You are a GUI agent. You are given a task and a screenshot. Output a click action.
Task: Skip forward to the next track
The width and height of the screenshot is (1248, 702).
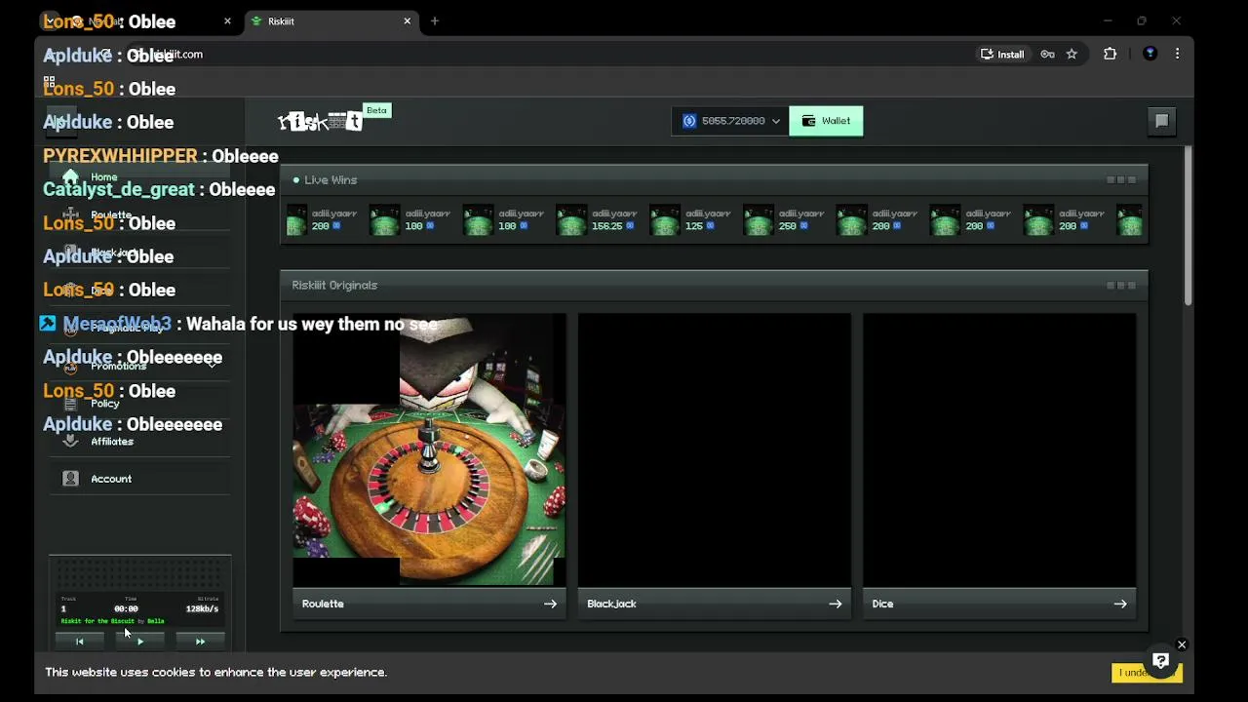(200, 642)
